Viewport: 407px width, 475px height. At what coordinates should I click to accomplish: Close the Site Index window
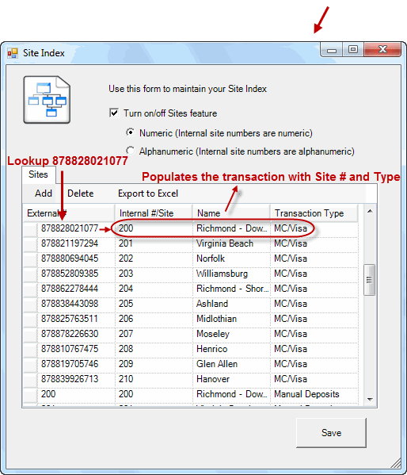click(382, 50)
